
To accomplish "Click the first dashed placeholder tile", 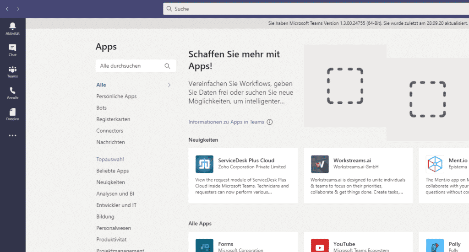I will click(x=345, y=86).
